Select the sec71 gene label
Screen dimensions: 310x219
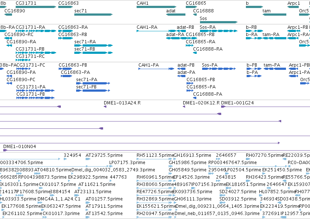click(x=81, y=11)
